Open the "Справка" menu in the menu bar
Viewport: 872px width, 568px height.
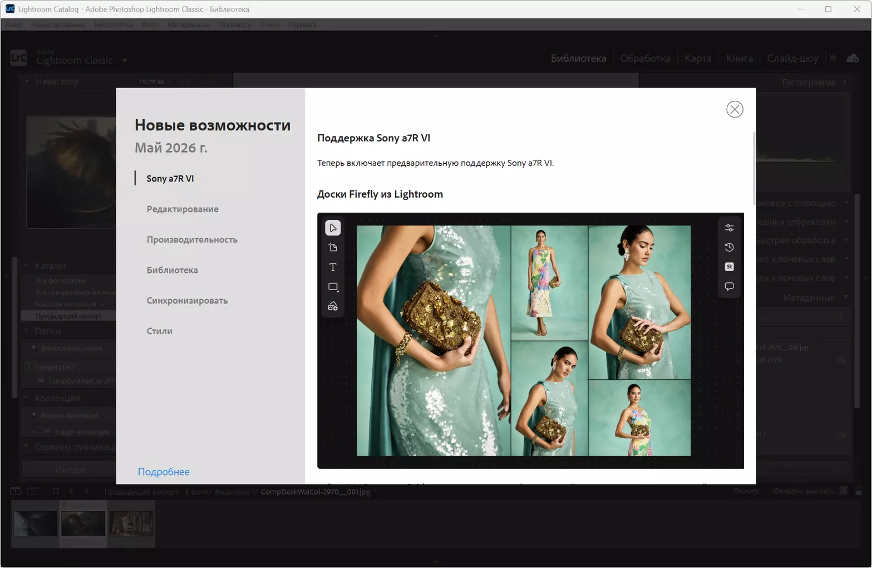[x=302, y=25]
